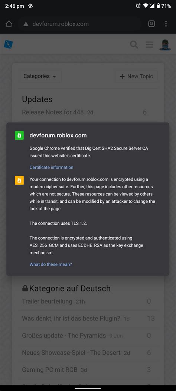The height and width of the screenshot is (391, 176).
Task: Click the Roblox logo icon
Action: [9, 45]
